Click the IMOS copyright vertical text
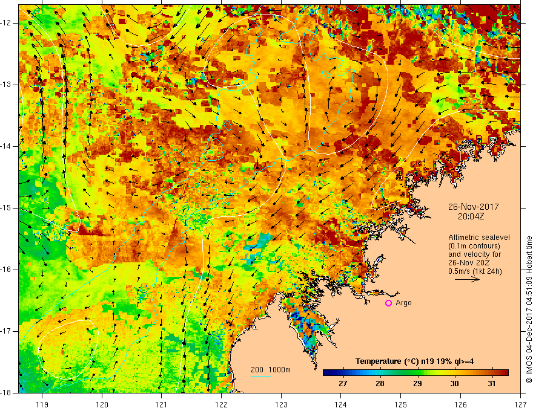 click(x=529, y=309)
